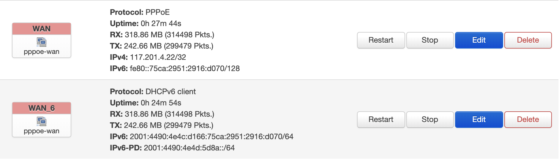Click the WAN_6 interface network device icon
Screen dimensions: 559x167
42,121
